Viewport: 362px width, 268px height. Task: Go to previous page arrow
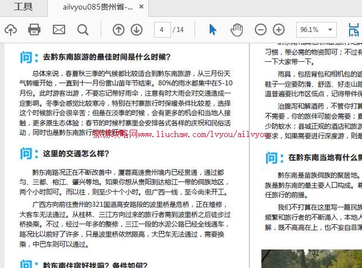click(x=118, y=30)
